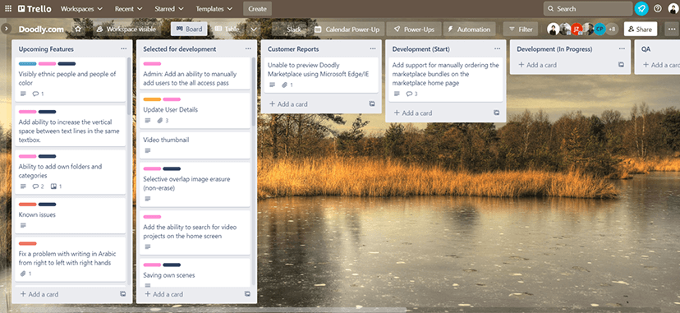Viewport: 680px width, 313px height.
Task: Open the Video thumbnail card
Action: point(195,145)
